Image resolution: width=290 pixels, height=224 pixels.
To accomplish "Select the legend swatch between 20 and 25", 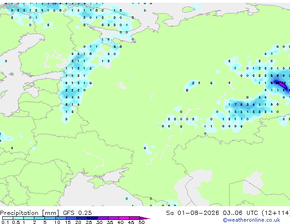I will point(81,218).
